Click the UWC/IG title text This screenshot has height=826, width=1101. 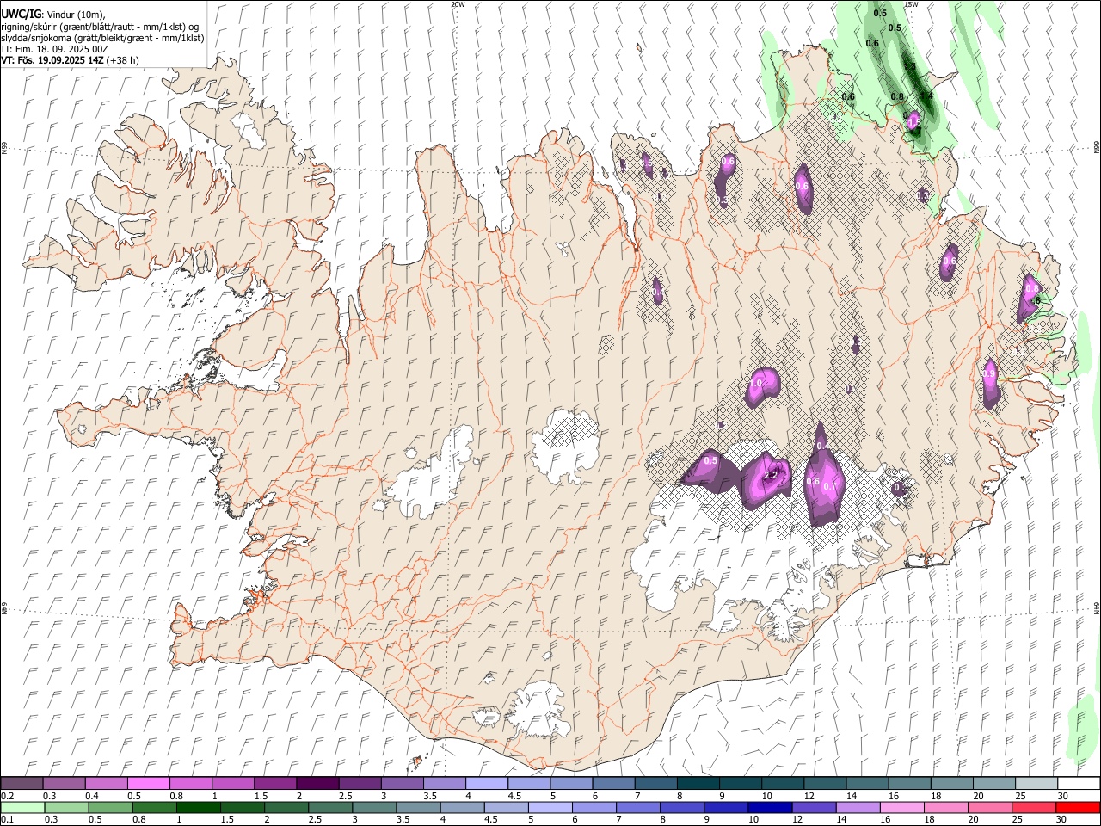coord(20,13)
